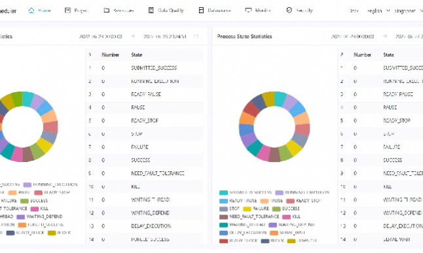Click KILL pink swatch in Process State legend
423x253 pixels.
[x=286, y=217]
